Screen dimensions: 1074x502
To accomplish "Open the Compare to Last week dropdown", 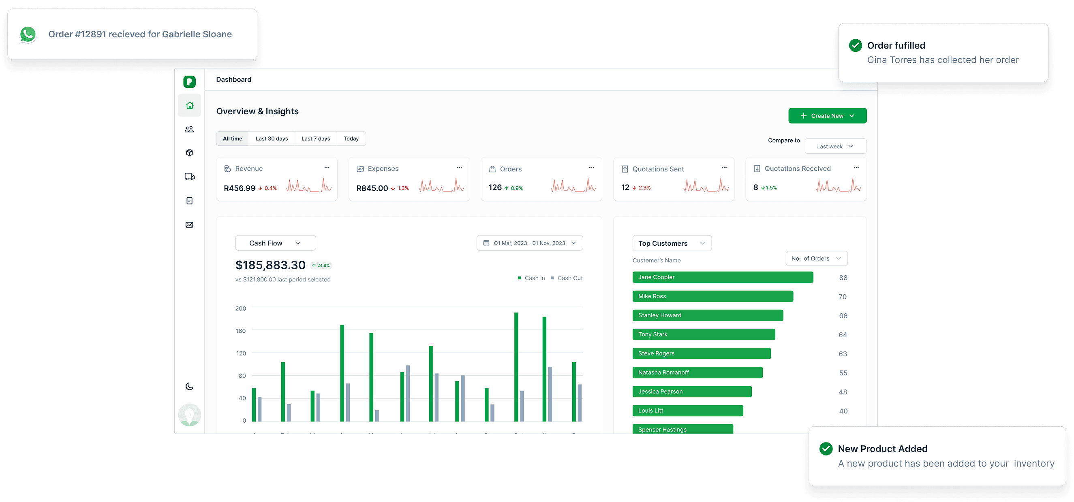I will click(x=835, y=146).
